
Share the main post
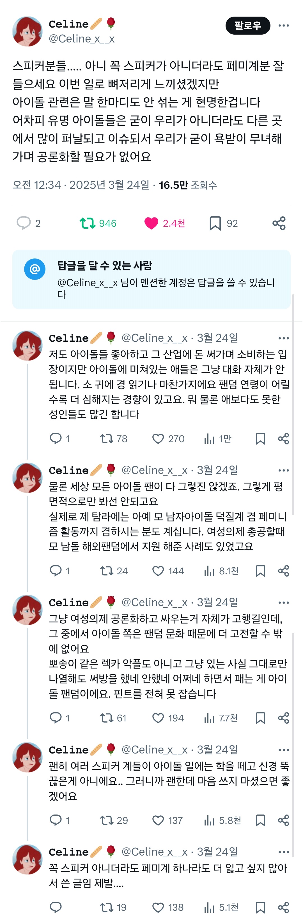[279, 223]
